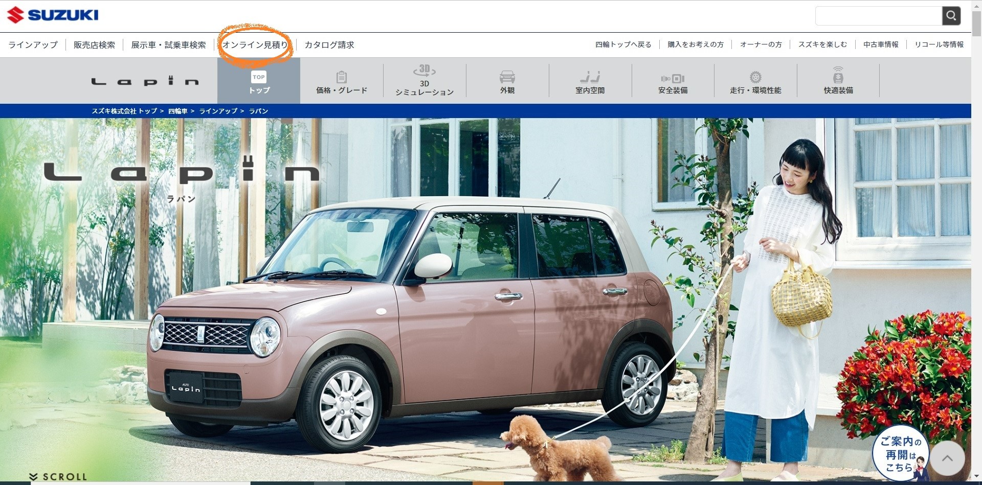Viewport: 982px width, 485px height.
Task: Open the 外観 tab
Action: (x=507, y=81)
